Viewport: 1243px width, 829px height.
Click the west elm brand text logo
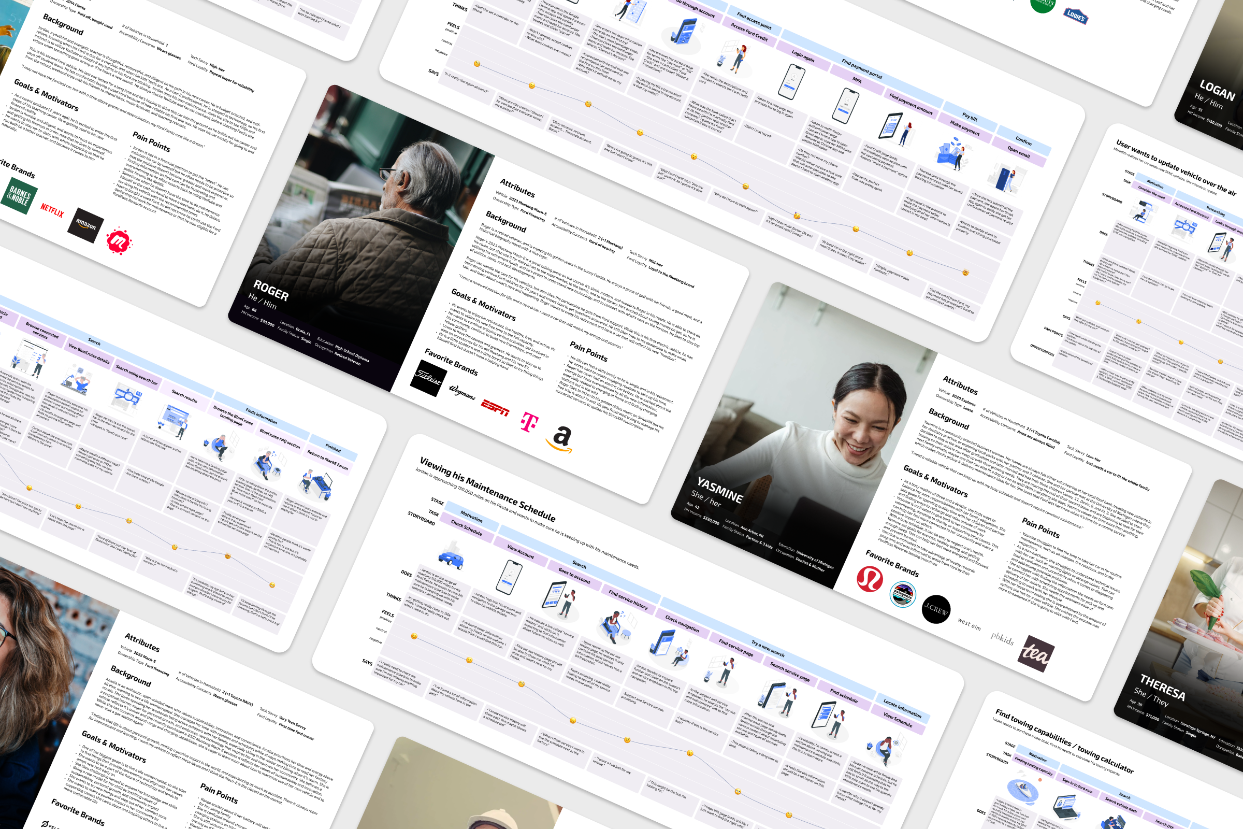click(x=969, y=624)
